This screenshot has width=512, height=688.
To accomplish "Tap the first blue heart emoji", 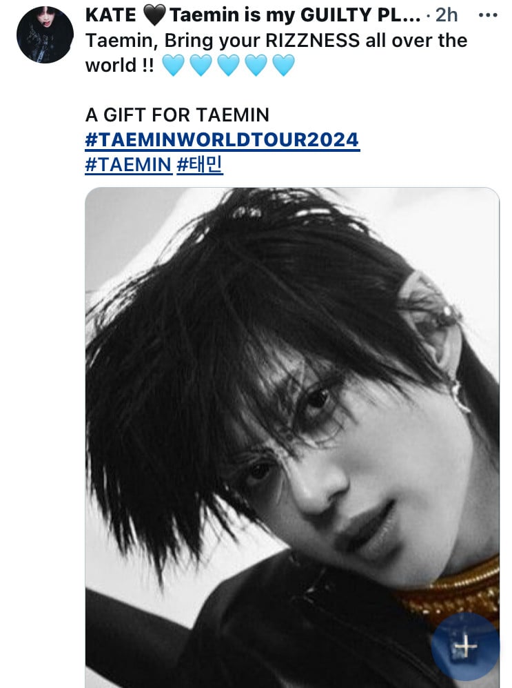I will tap(174, 65).
